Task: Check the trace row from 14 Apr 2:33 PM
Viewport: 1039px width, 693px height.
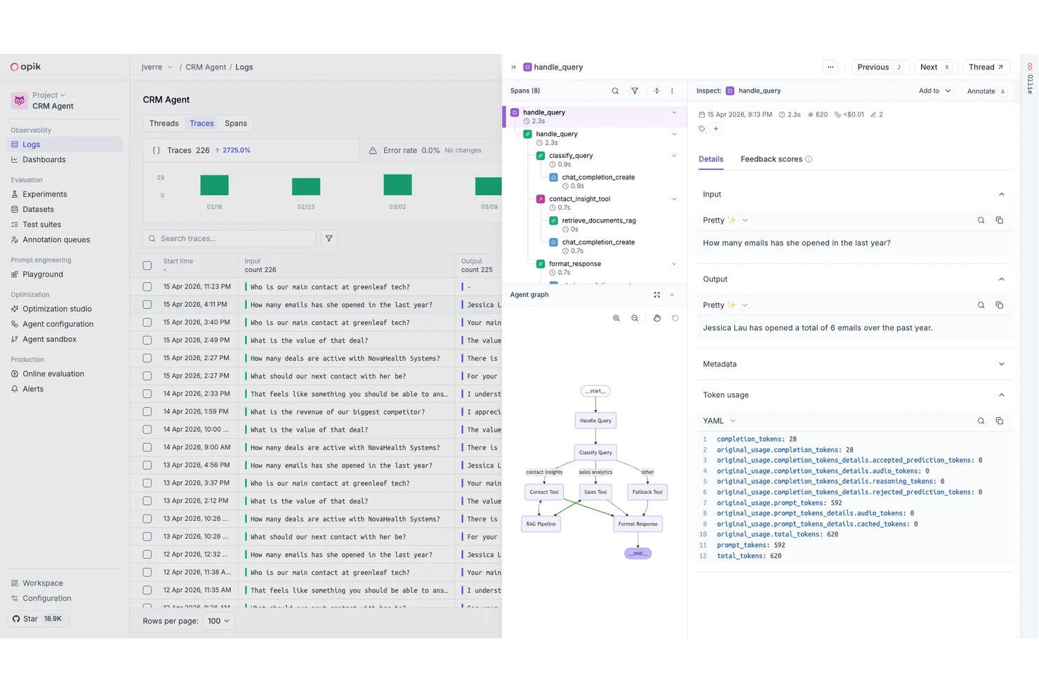Action: 147,394
